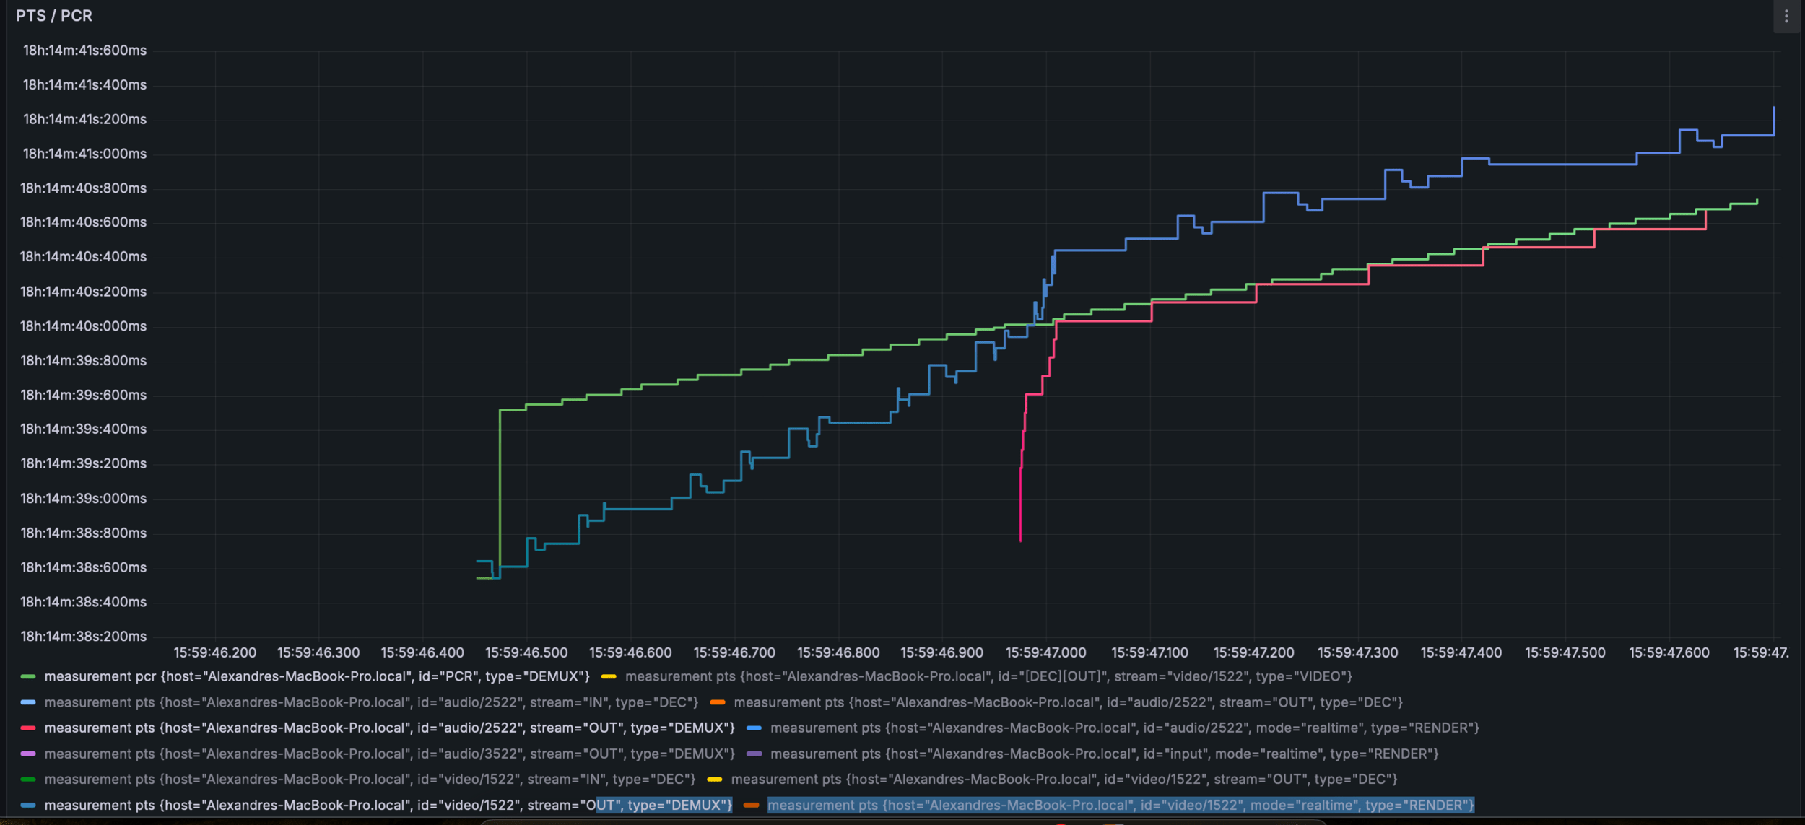1805x825 pixels.
Task: Show video/1522 OUT DEC legend series
Action: click(1064, 779)
